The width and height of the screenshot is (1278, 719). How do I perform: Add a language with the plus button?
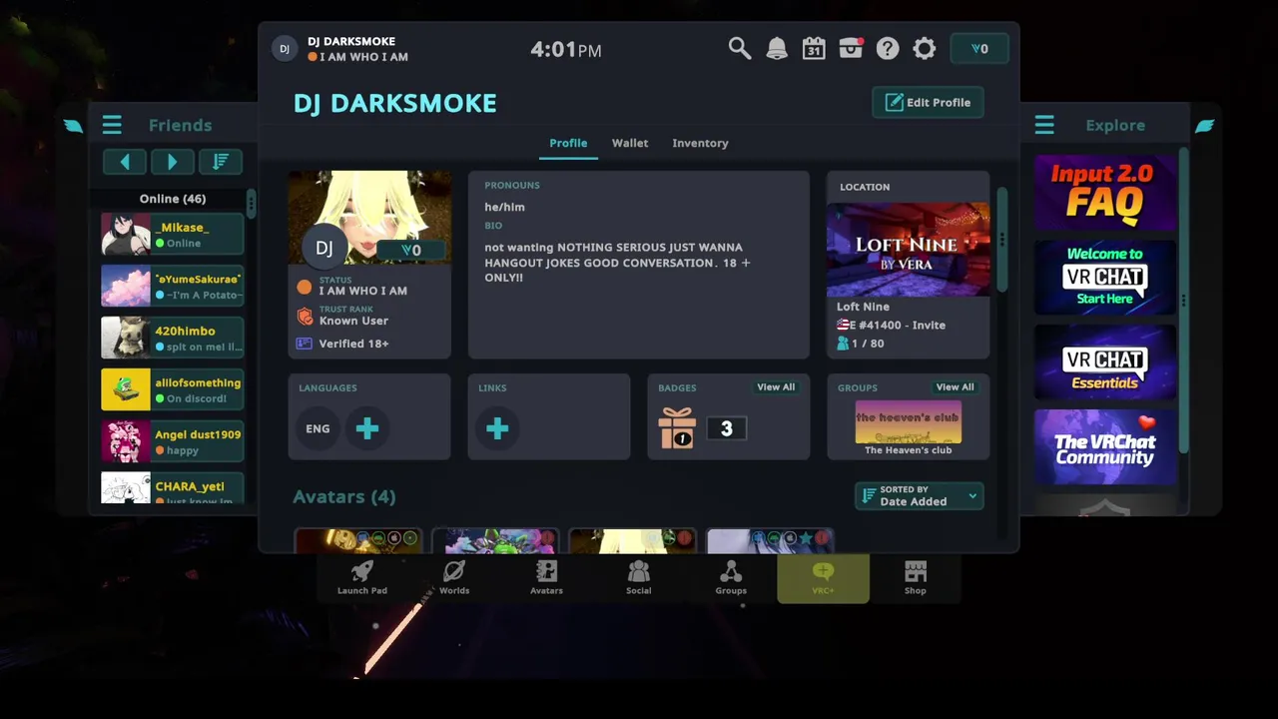[x=367, y=428]
